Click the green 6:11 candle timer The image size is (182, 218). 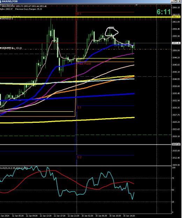pyautogui.click(x=163, y=12)
